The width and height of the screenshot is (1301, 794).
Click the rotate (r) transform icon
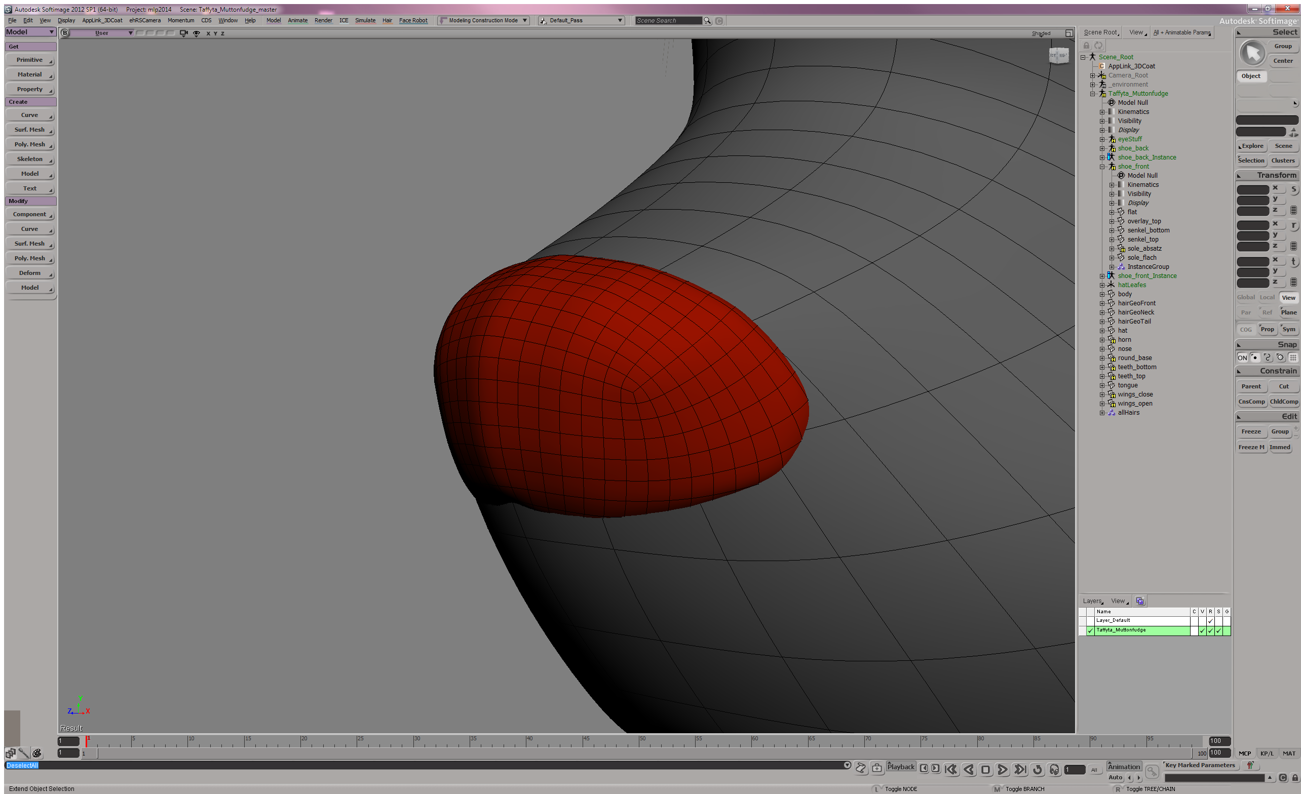(x=1293, y=225)
